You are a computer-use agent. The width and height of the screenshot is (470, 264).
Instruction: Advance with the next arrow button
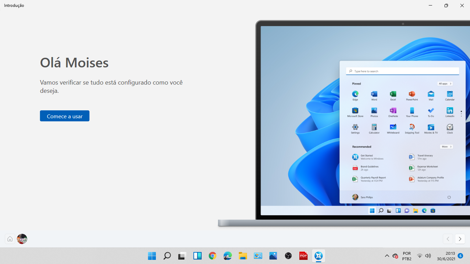460,239
